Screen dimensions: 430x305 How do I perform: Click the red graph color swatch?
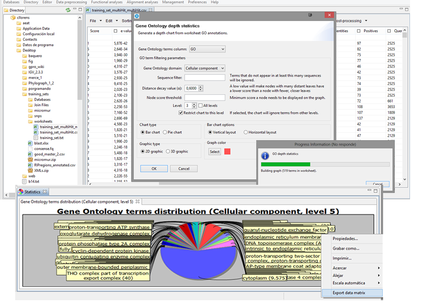tap(227, 151)
